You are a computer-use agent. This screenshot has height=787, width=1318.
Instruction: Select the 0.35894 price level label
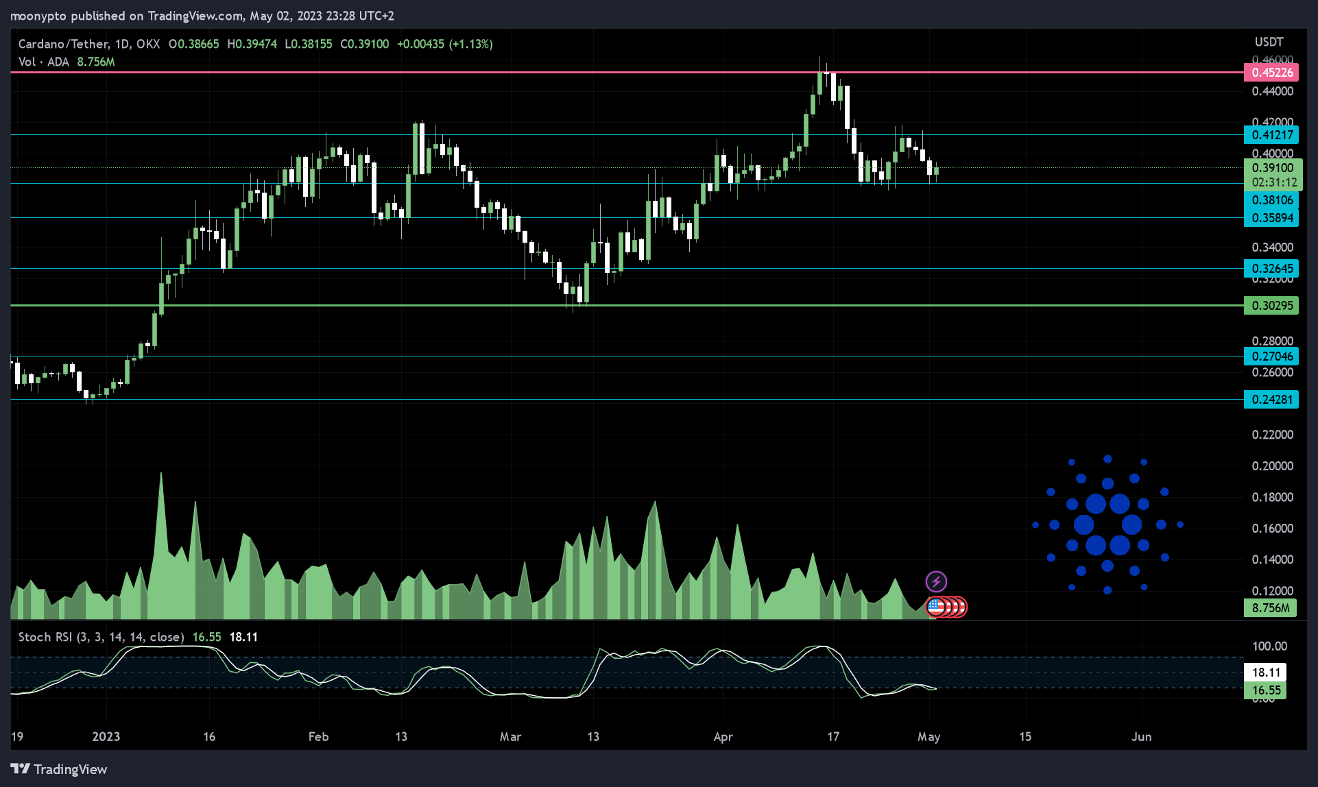1271,218
